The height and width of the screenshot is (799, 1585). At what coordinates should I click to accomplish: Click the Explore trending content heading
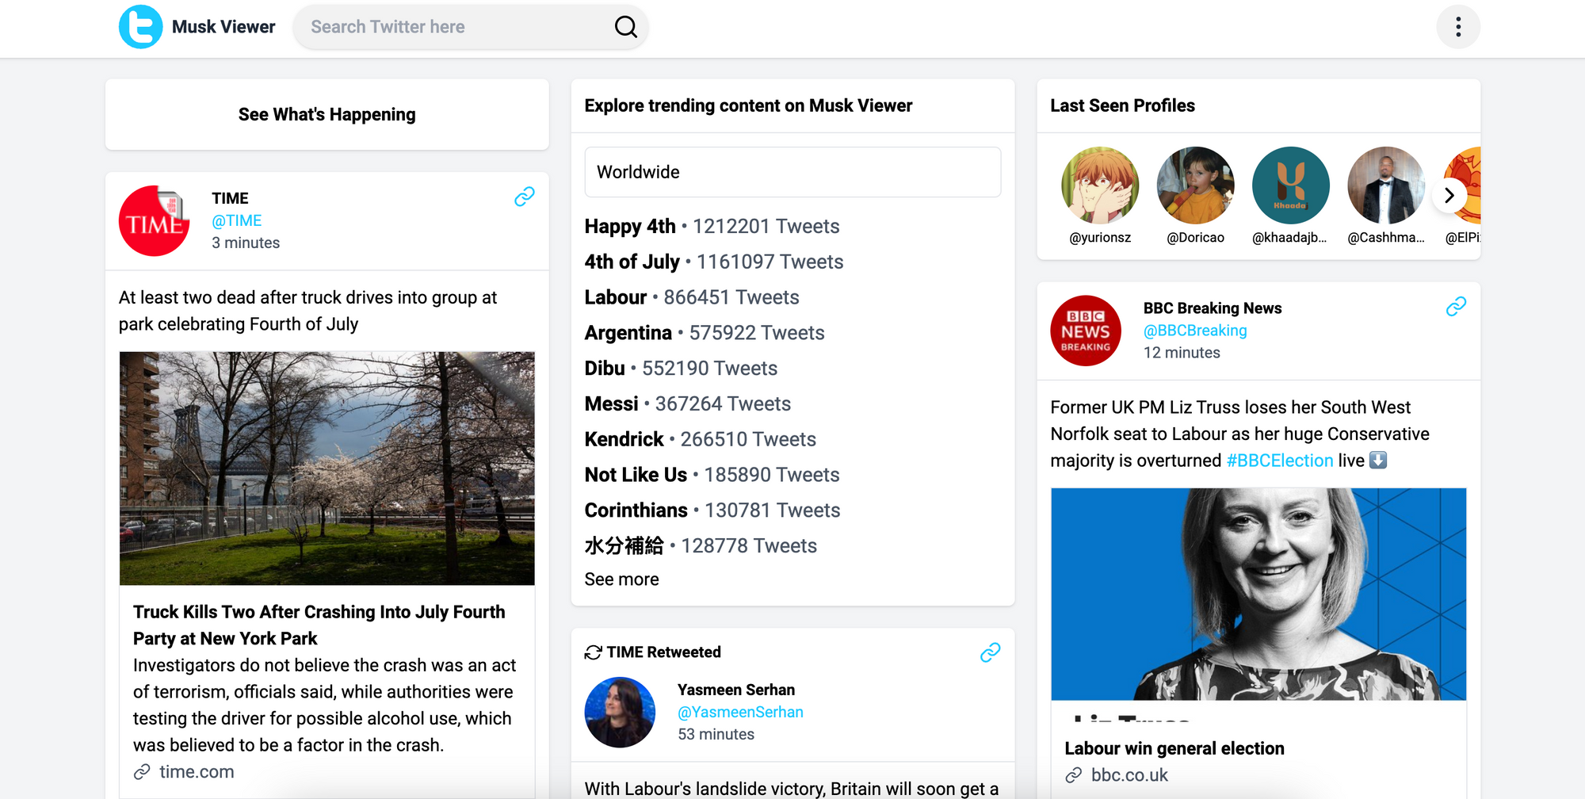748,105
